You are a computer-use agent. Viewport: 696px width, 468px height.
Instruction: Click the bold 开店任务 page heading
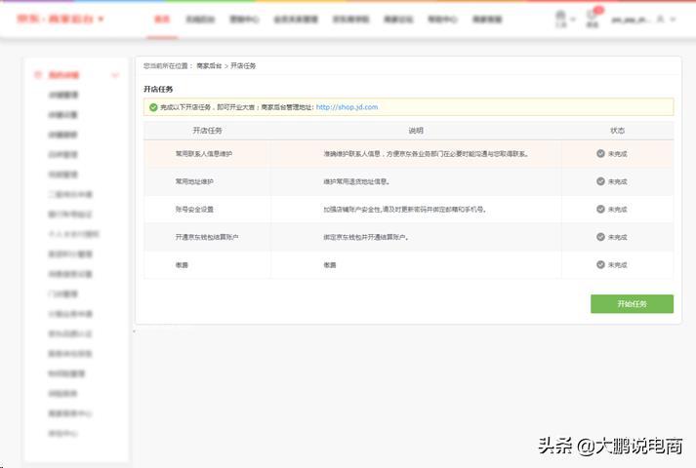click(x=158, y=89)
